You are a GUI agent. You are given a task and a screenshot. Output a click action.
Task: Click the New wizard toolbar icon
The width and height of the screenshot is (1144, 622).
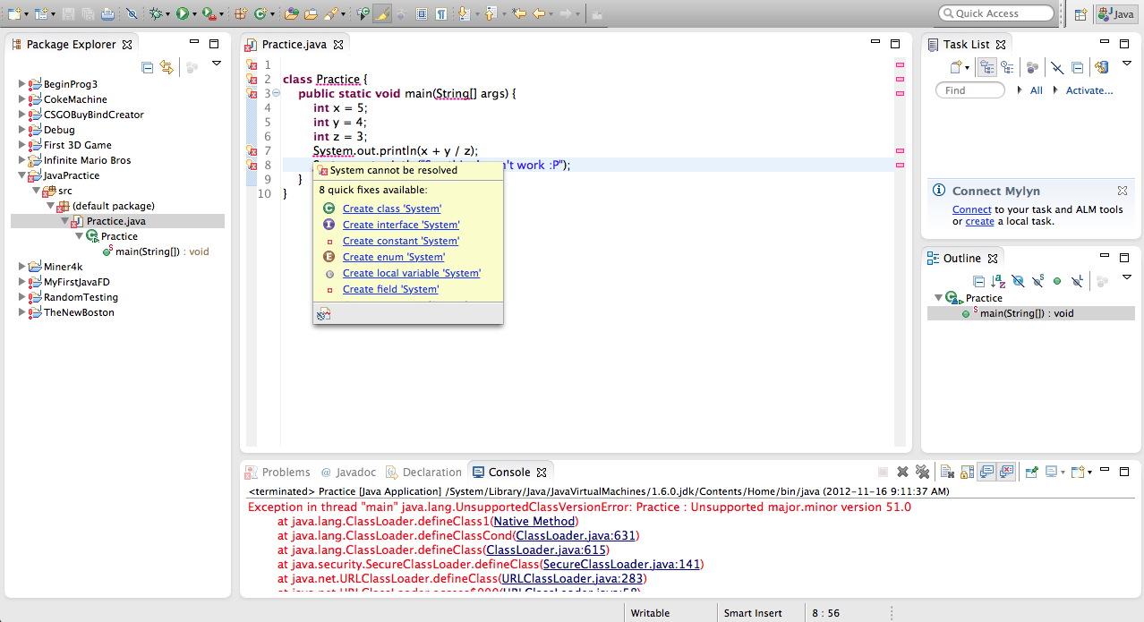[13, 14]
